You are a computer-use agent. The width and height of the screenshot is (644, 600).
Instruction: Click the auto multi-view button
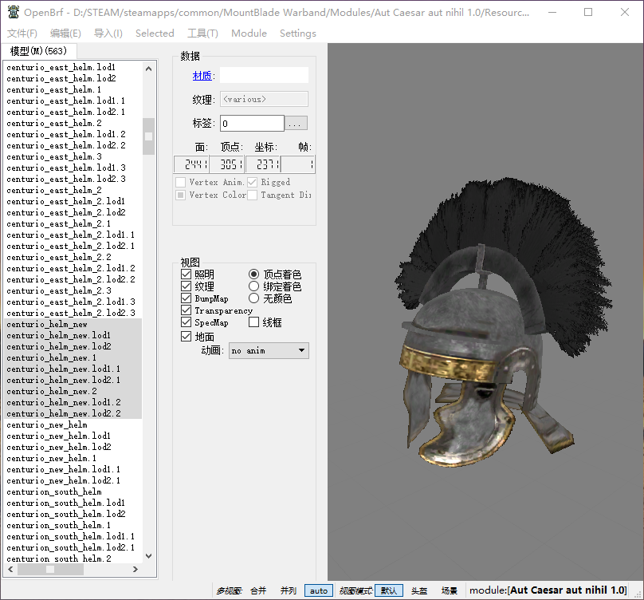pyautogui.click(x=319, y=591)
